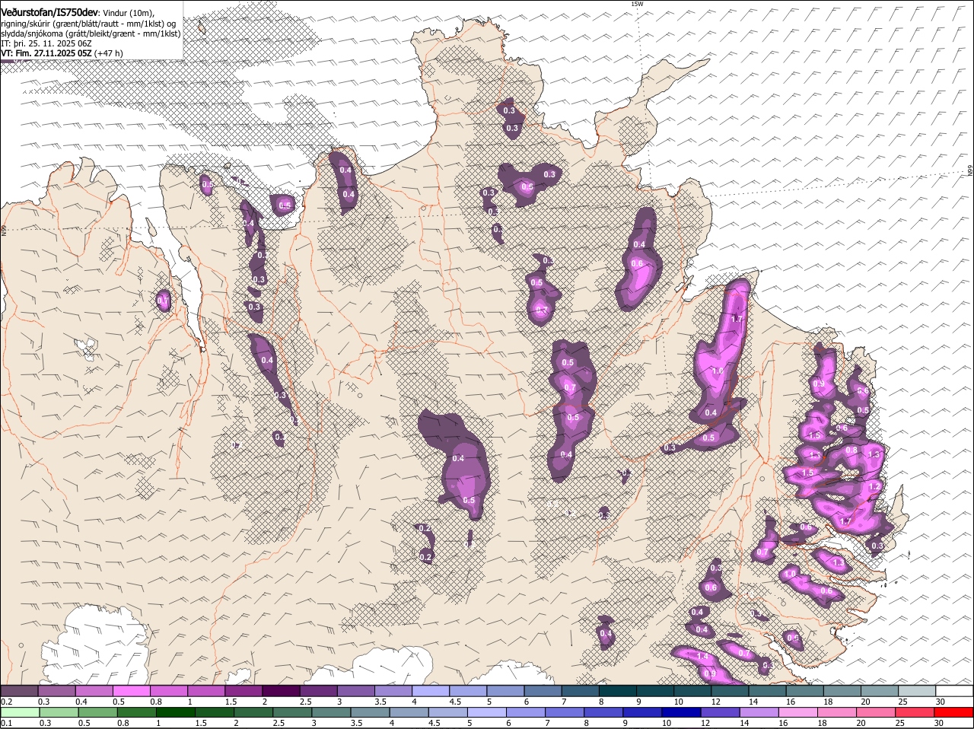Click the '0.1' label in lower legend row

[x=6, y=723]
